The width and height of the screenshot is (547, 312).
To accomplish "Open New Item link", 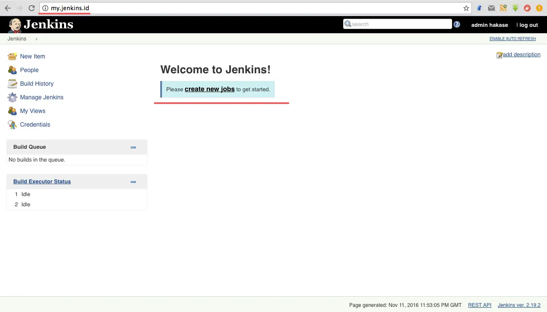I will click(x=32, y=56).
